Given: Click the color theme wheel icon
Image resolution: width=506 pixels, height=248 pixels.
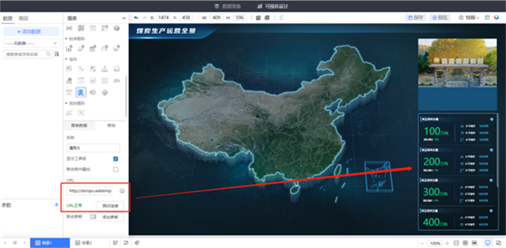Looking at the screenshot, I should point(496,17).
